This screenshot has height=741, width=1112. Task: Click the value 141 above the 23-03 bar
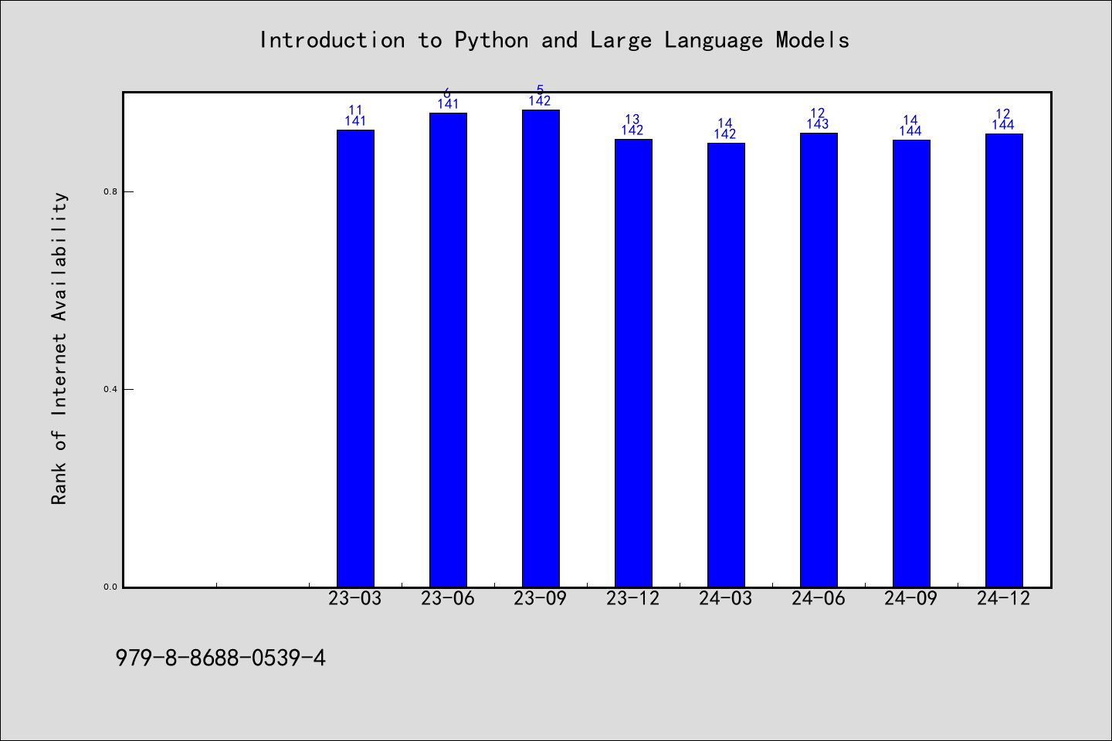[x=355, y=121]
